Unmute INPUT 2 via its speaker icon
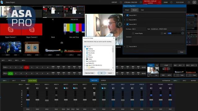198x111 pixels. [37, 88]
